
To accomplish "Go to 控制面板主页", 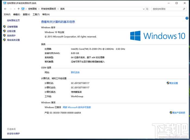I will click(x=13, y=20).
